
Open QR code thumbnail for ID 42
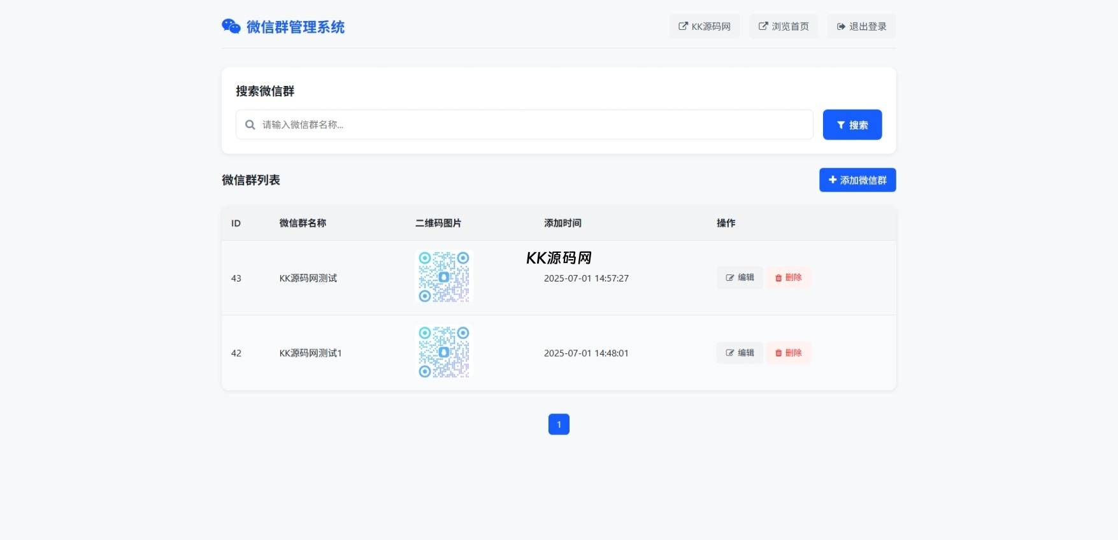tap(444, 352)
